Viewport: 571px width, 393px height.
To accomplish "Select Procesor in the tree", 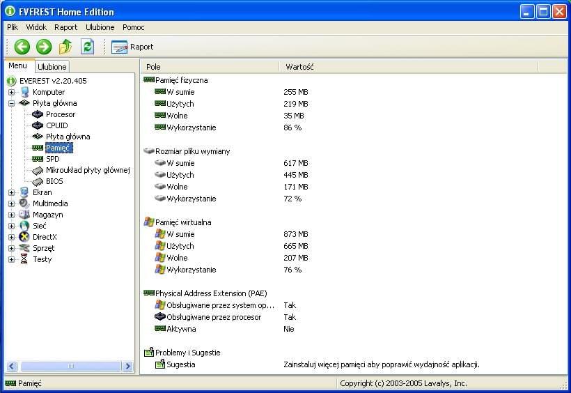I will pyautogui.click(x=60, y=114).
